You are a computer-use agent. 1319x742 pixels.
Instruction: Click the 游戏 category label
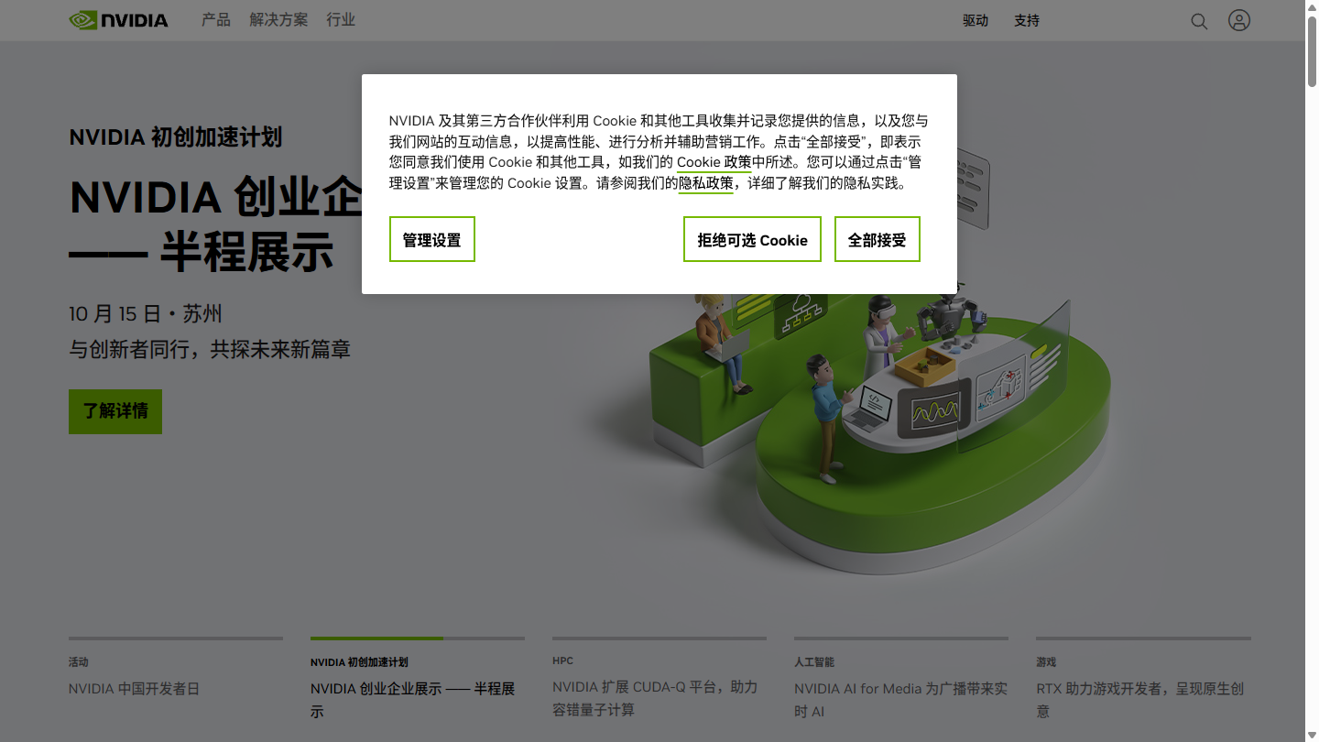pyautogui.click(x=1046, y=661)
